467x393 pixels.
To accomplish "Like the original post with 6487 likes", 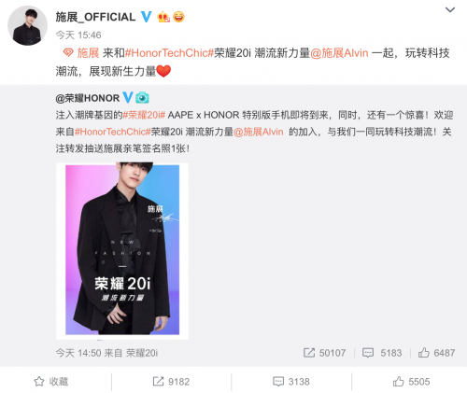I will [436, 353].
